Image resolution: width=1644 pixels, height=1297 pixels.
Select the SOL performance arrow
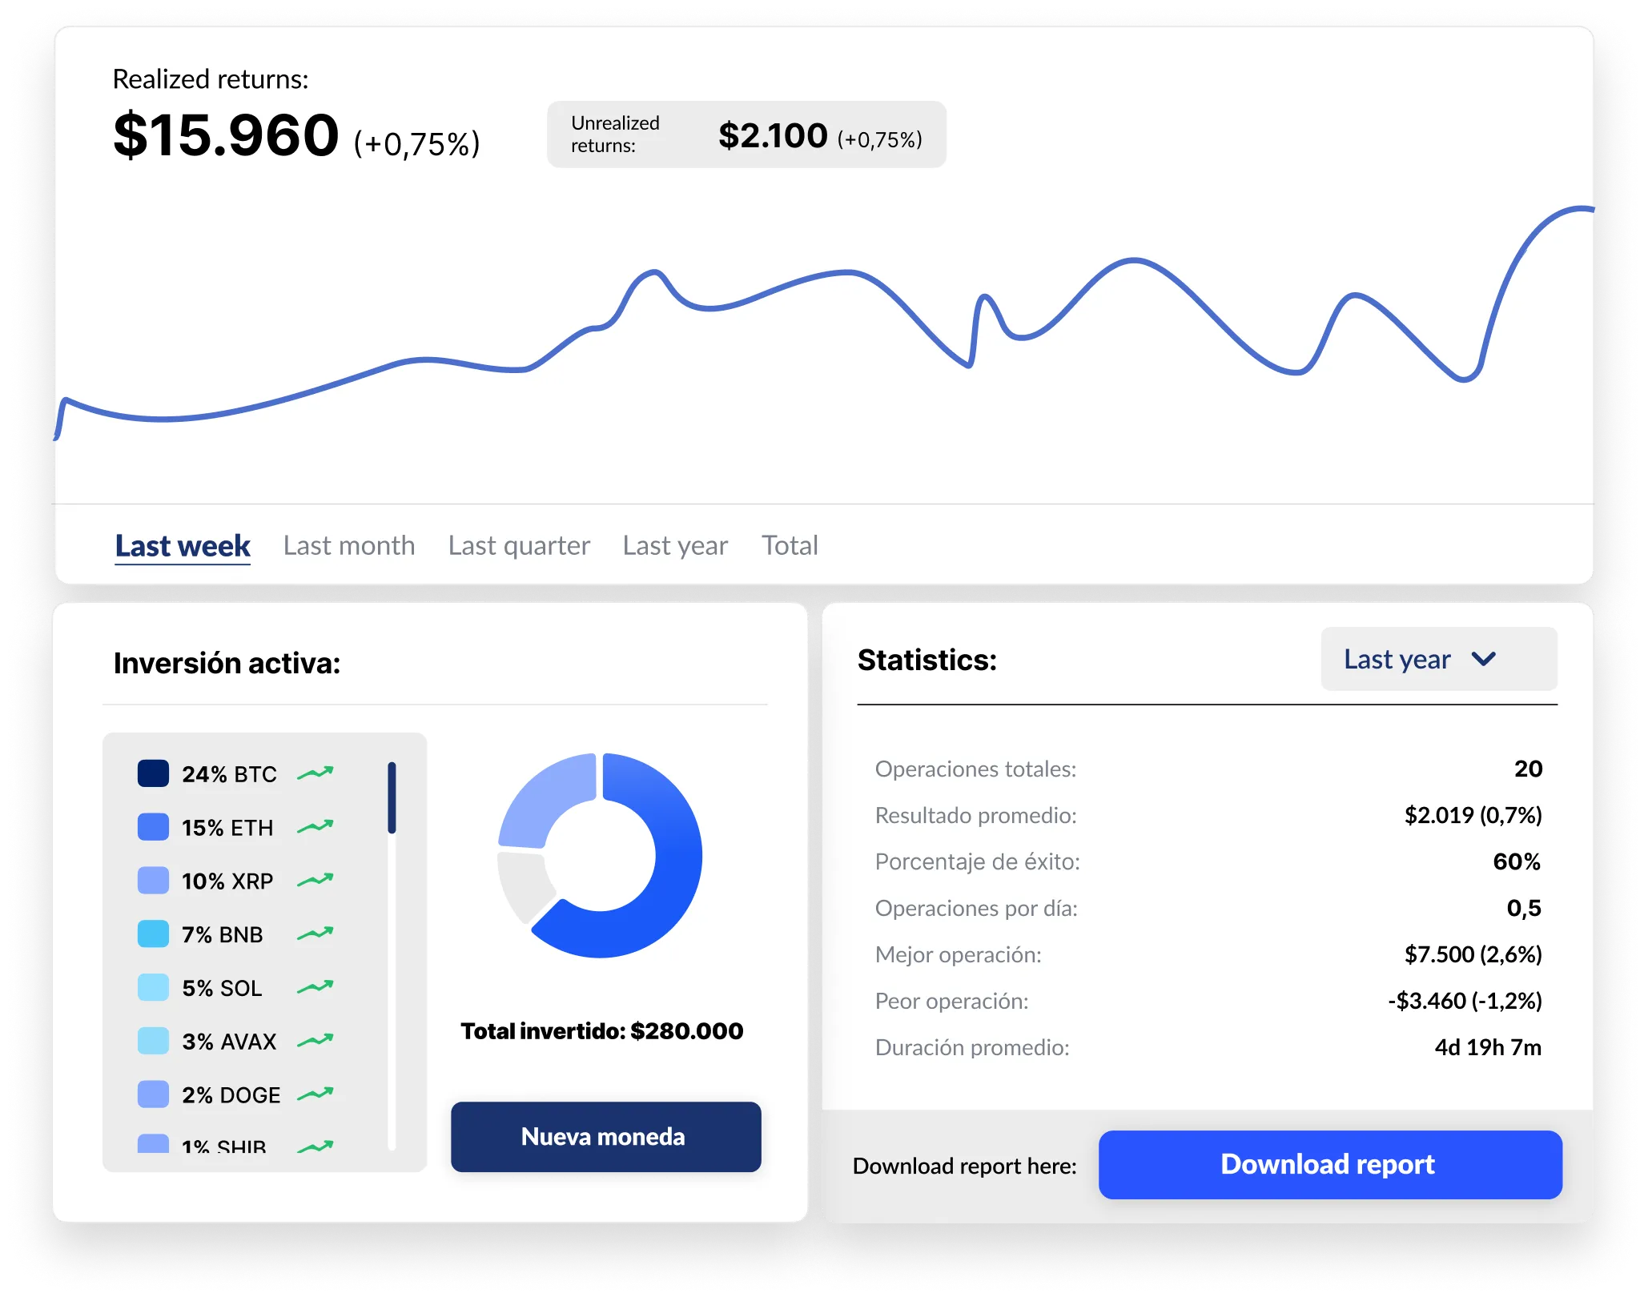(x=316, y=987)
